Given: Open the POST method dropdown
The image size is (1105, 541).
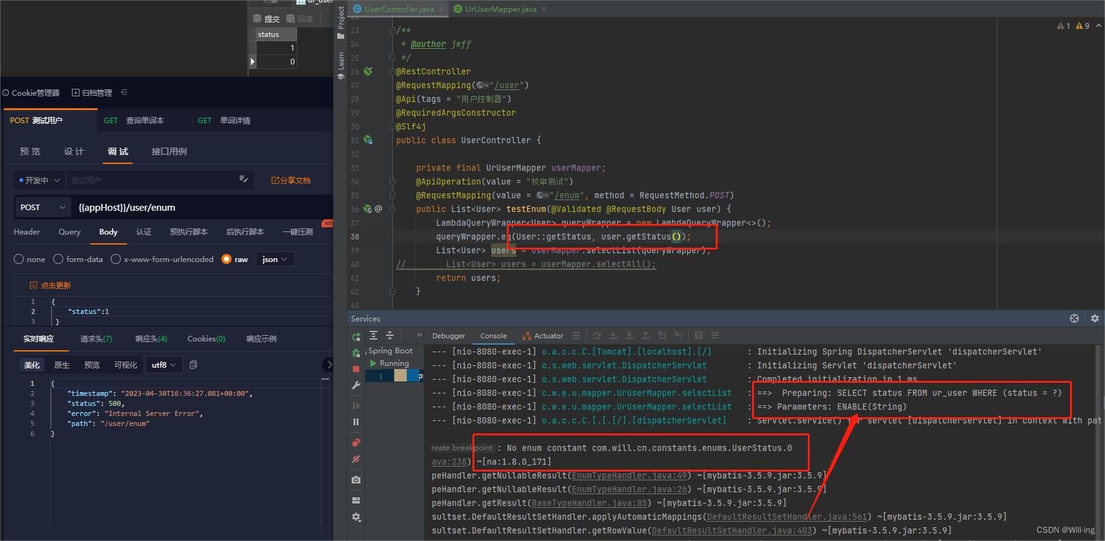Looking at the screenshot, I should coord(43,207).
